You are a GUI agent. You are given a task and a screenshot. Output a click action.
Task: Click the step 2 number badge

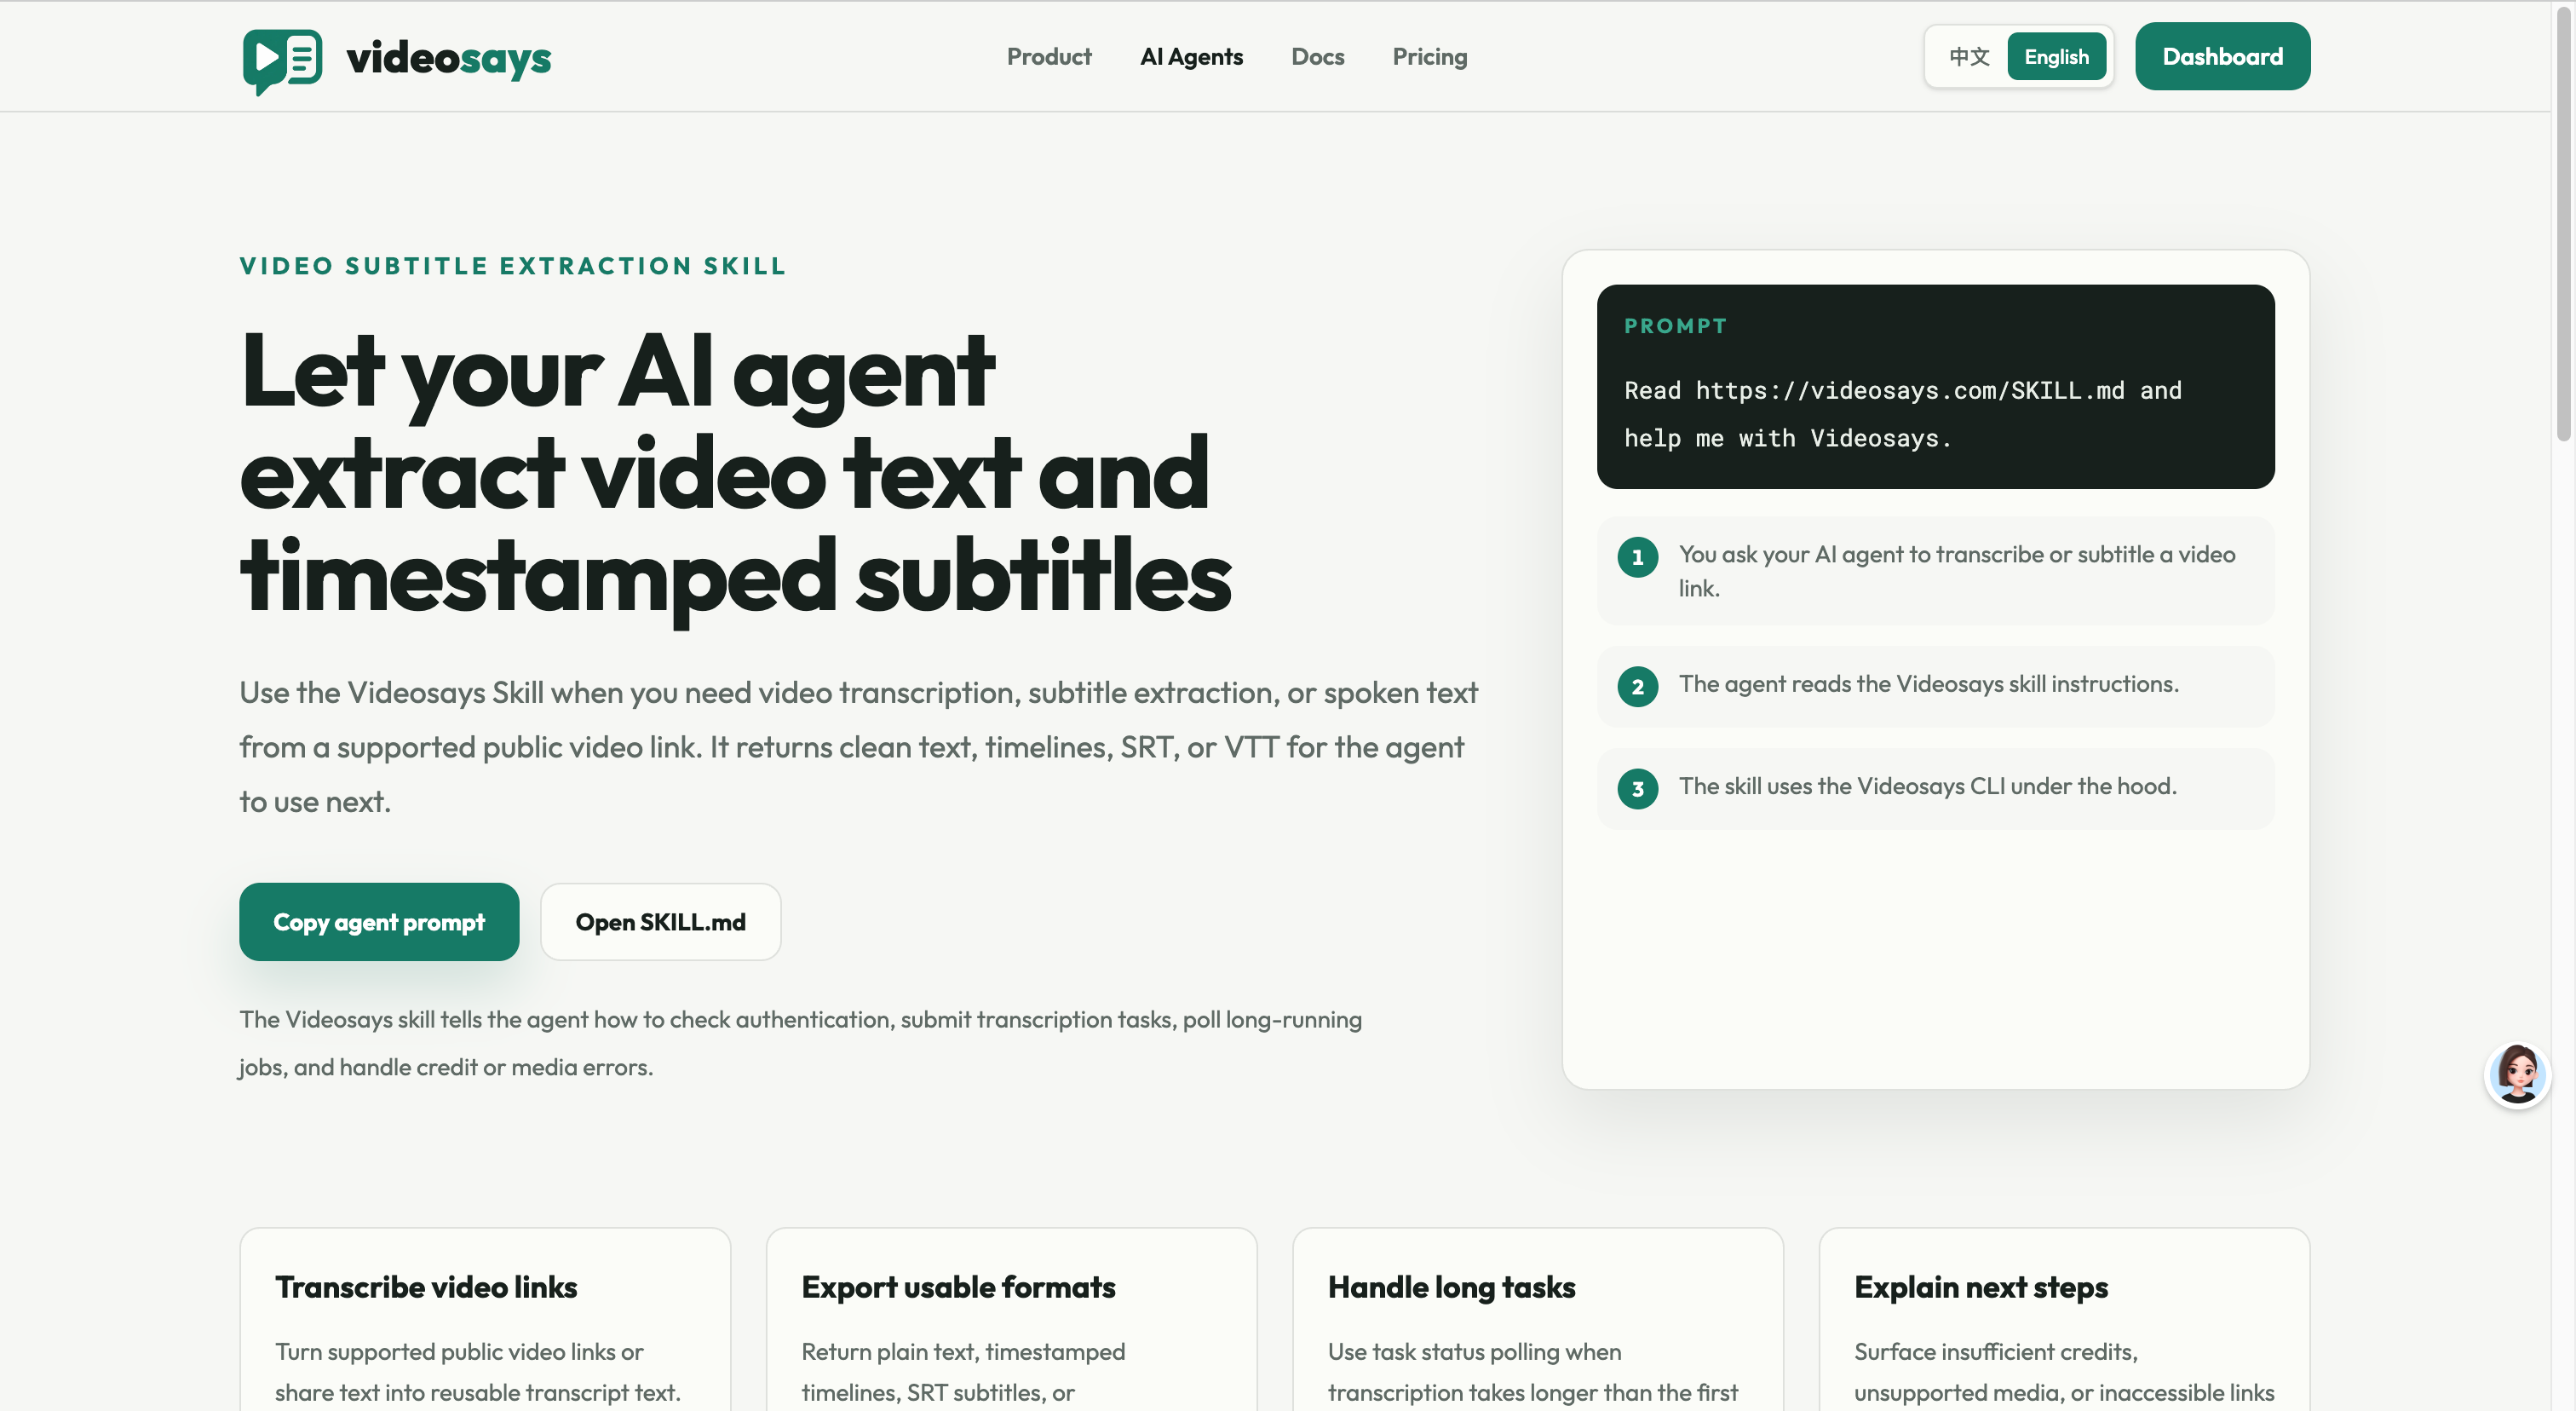[1637, 687]
